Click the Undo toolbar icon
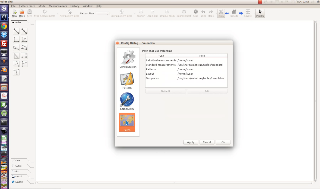This screenshot has height=189, width=320. pos(203,13)
